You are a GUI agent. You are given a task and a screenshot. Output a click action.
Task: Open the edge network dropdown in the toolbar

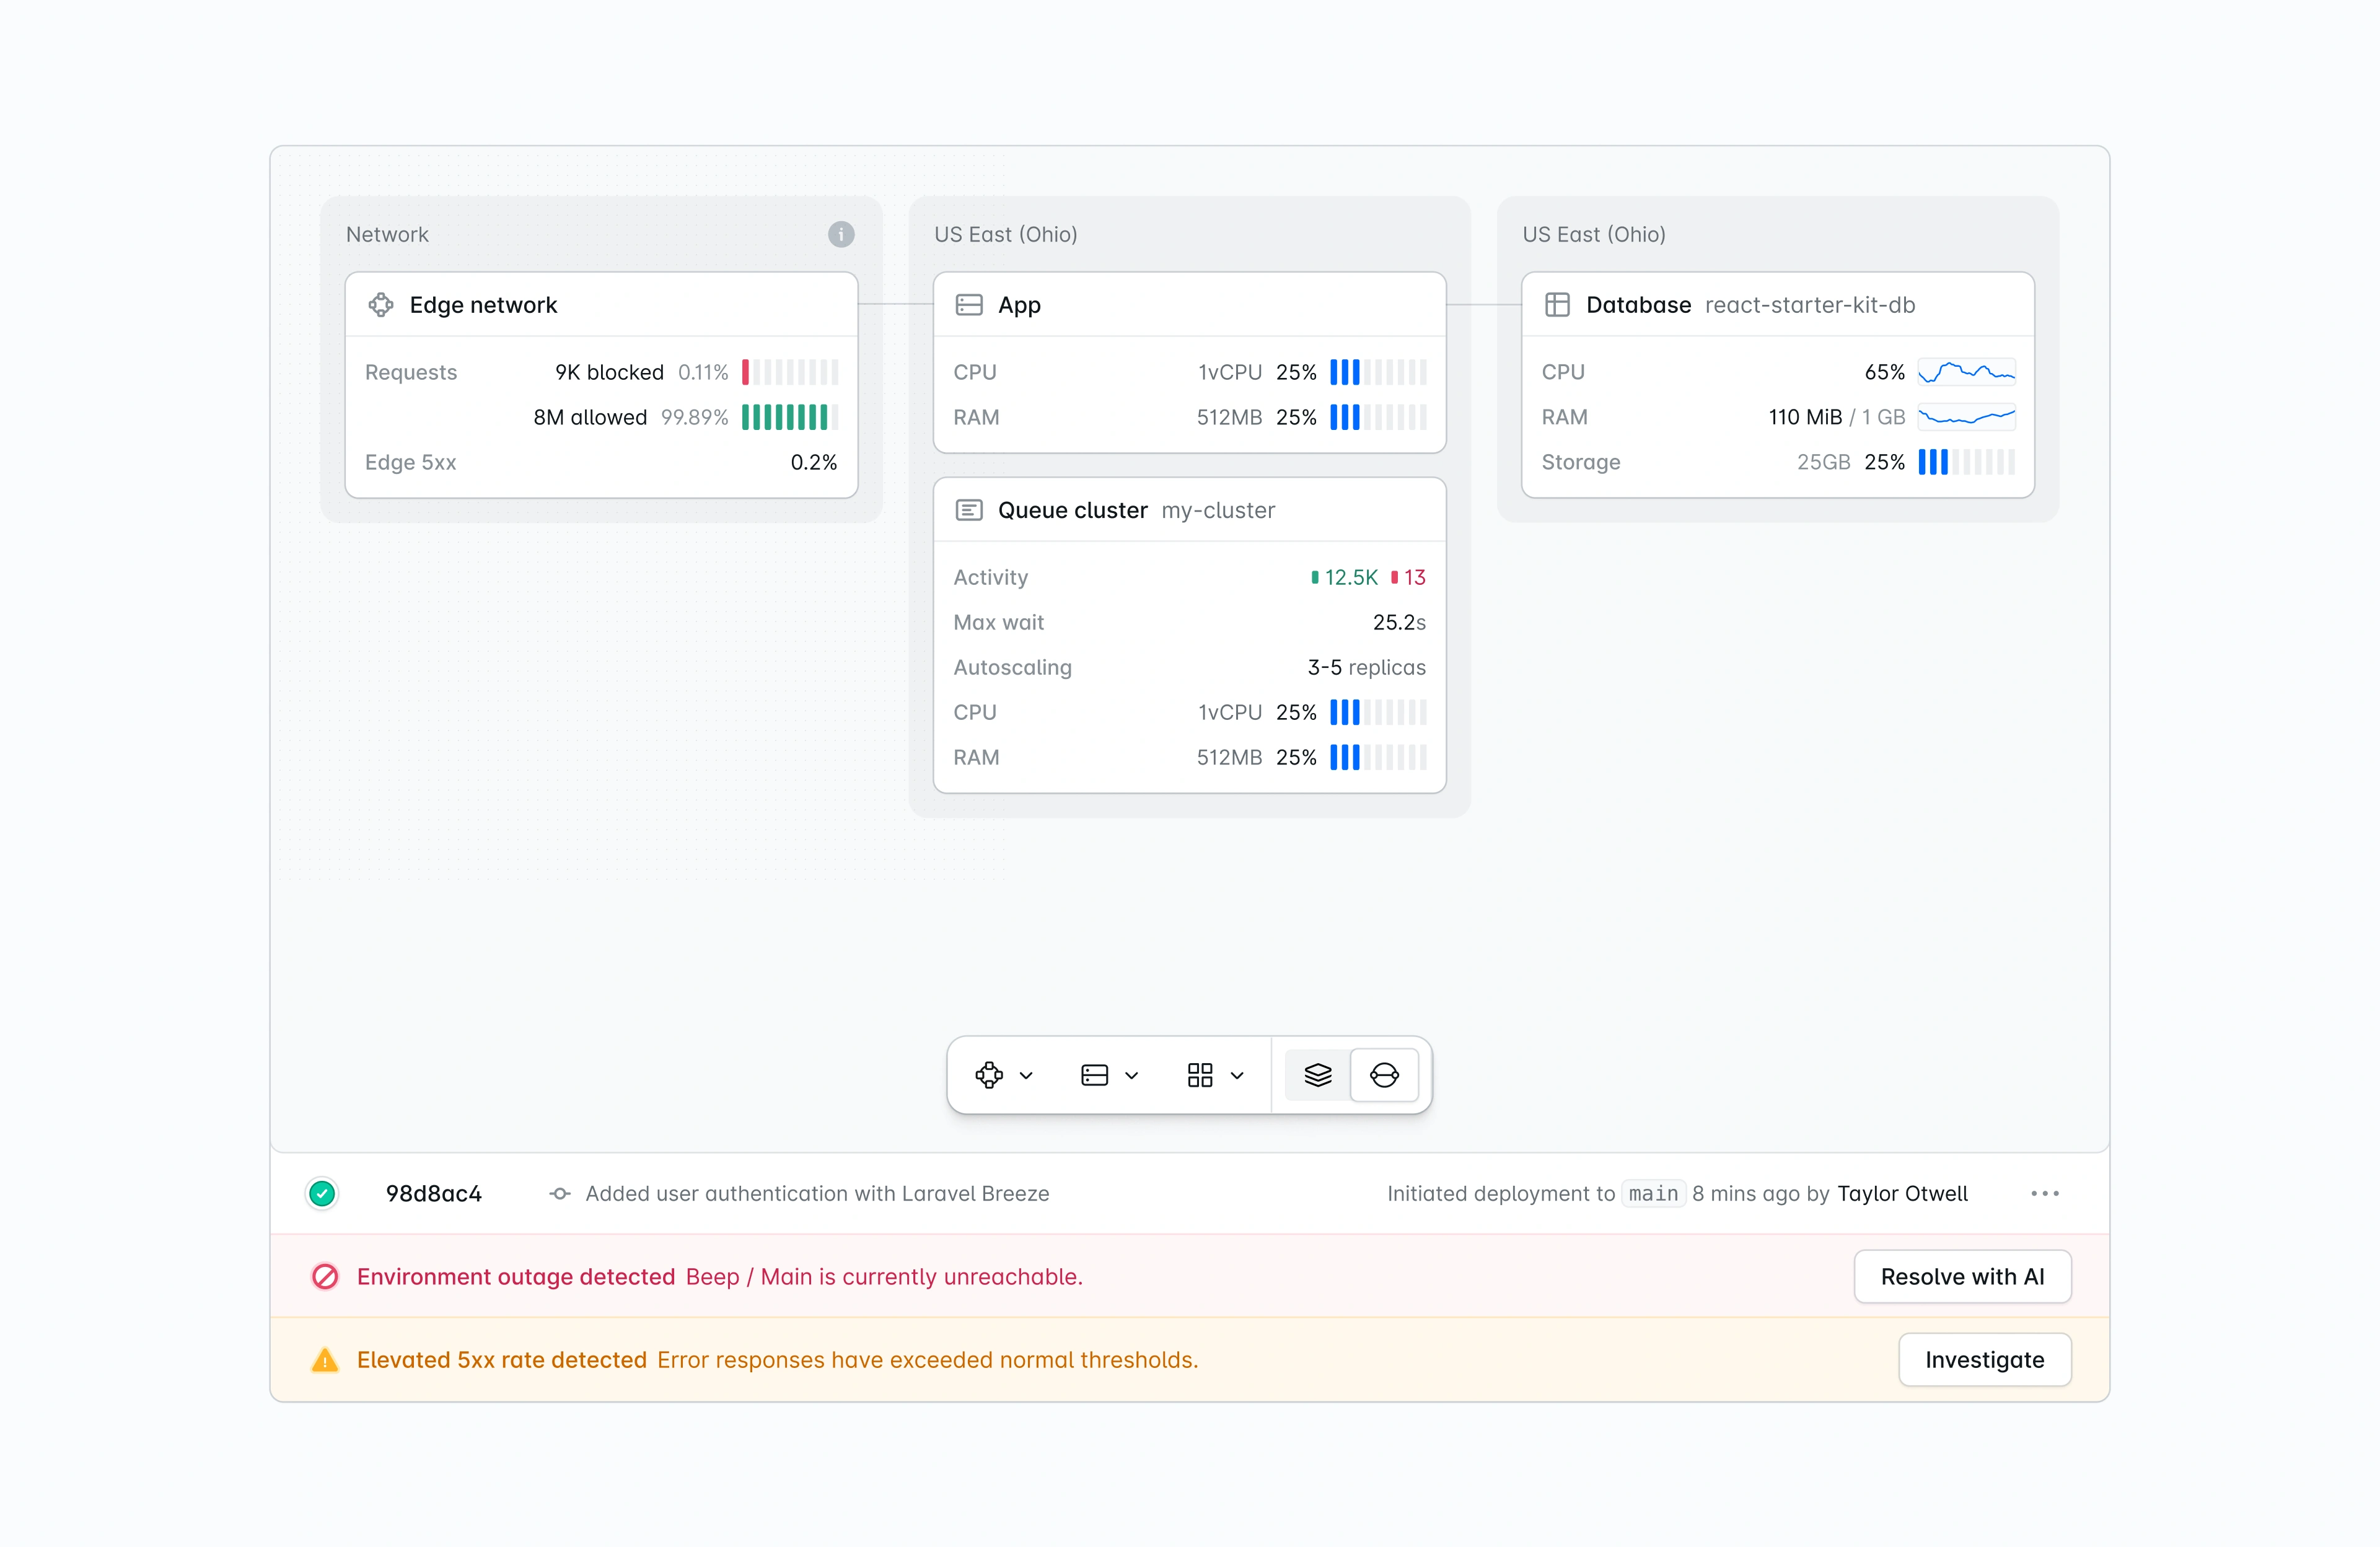1028,1075
